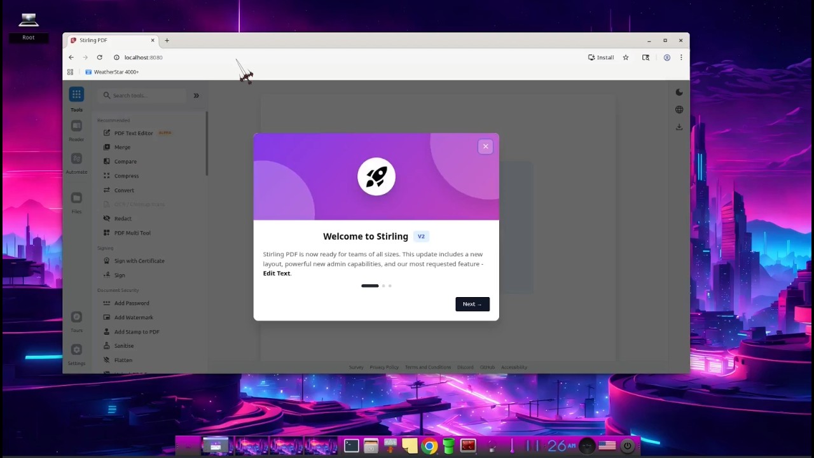This screenshot has width=814, height=458.
Task: Open the Tools sidebar icon
Action: (76, 95)
